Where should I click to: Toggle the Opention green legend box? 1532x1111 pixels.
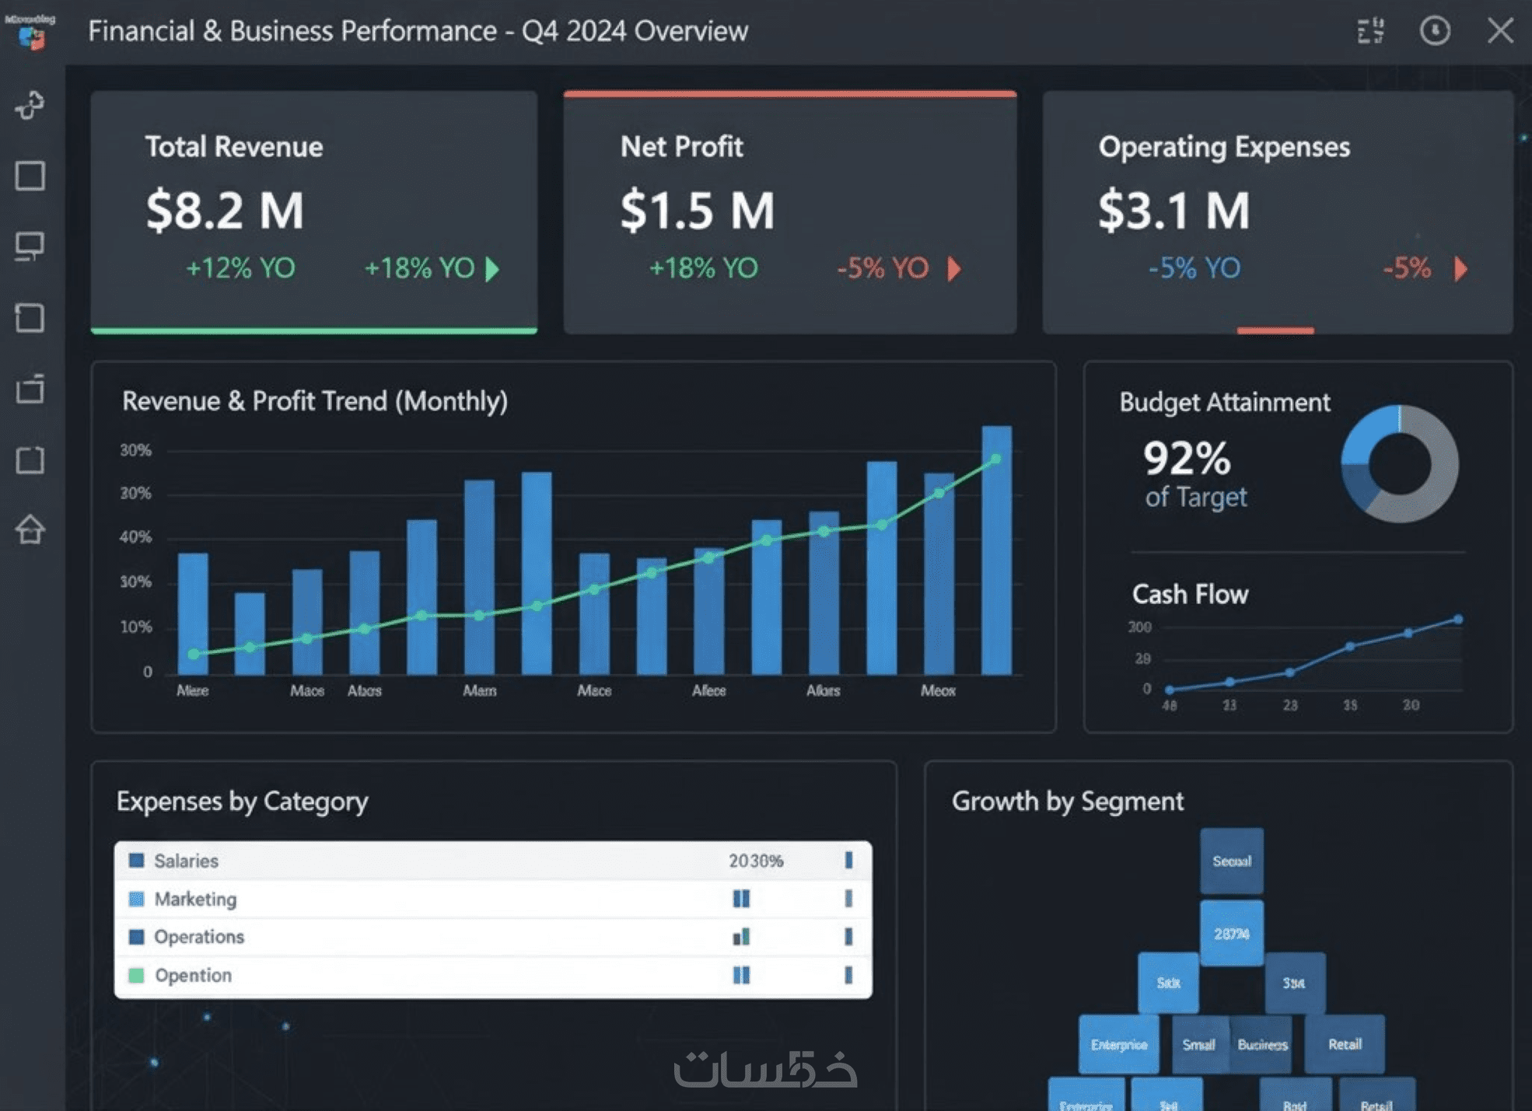tap(137, 975)
